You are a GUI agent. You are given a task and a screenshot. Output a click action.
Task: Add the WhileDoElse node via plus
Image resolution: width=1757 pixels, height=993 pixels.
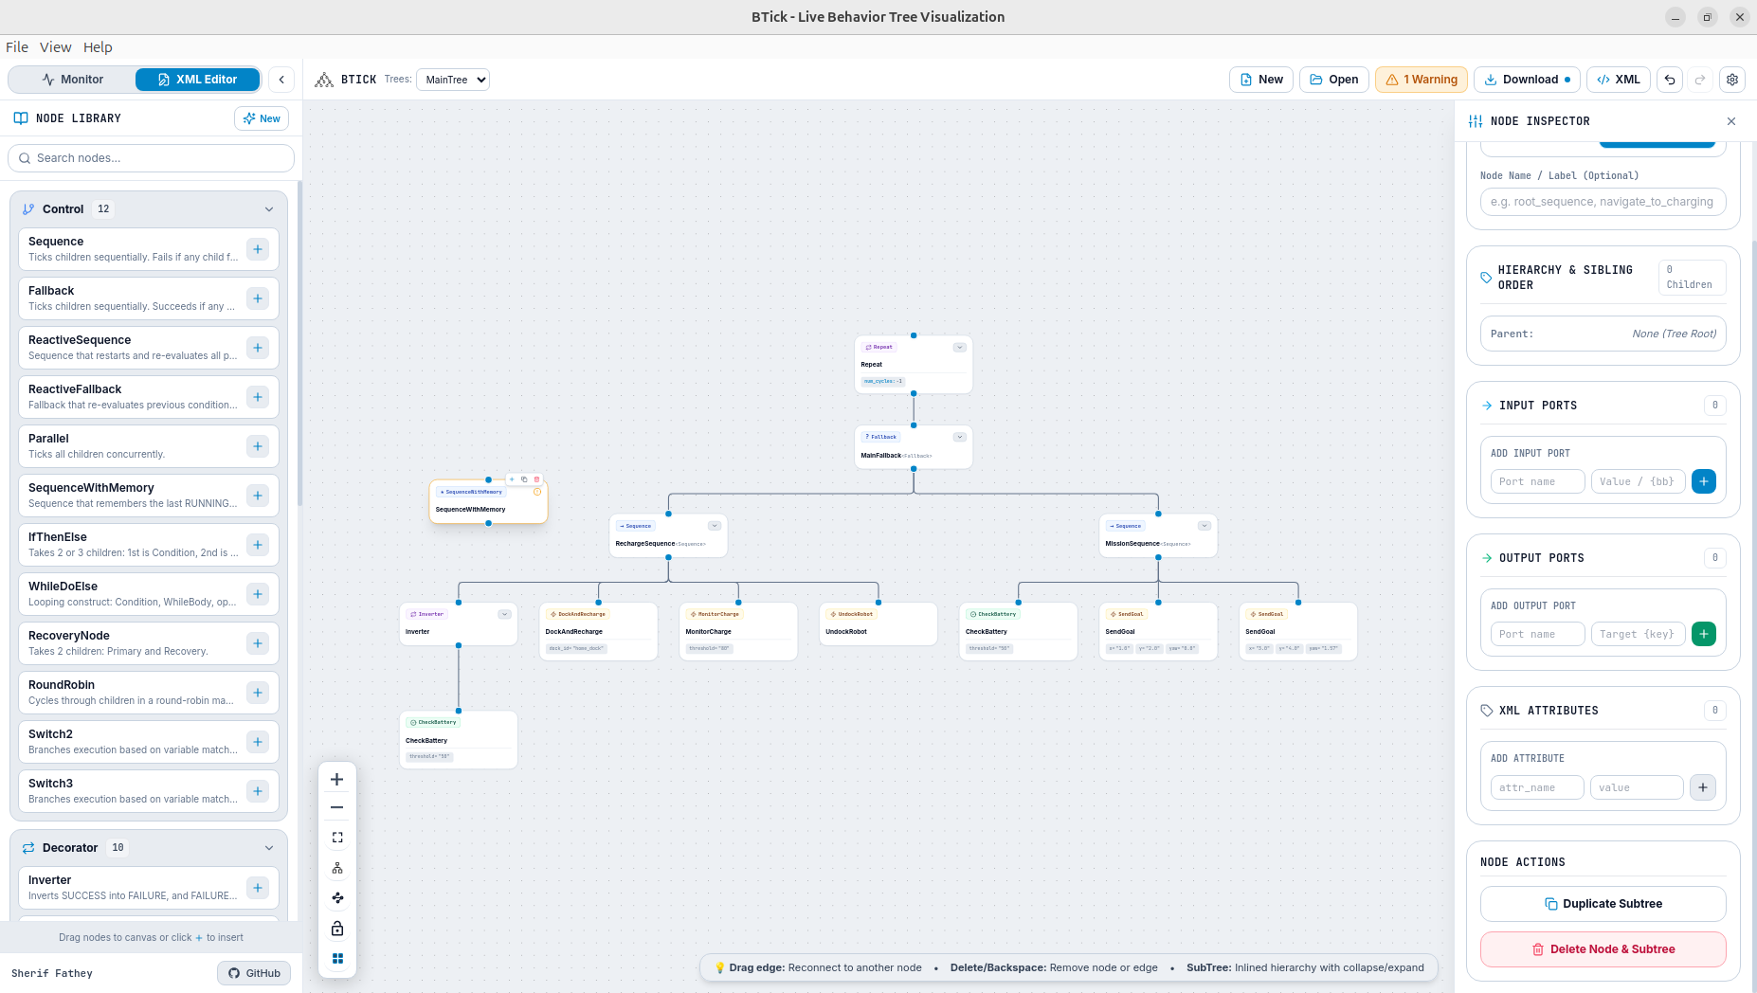tap(258, 594)
